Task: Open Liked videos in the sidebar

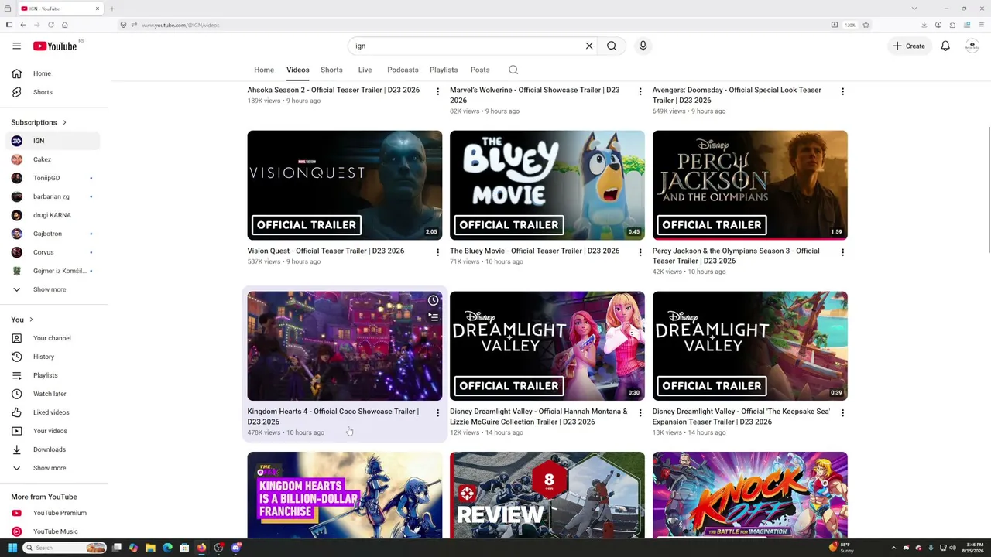Action: (54, 412)
